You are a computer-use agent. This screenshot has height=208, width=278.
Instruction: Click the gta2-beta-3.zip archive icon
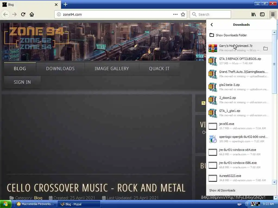pos(213,87)
